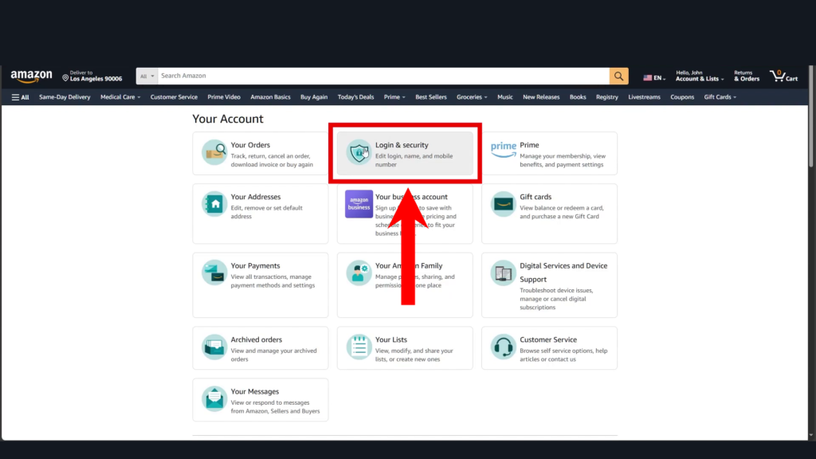Screen dimensions: 816x459
Task: Click the Returns & Orders link
Action: [747, 76]
